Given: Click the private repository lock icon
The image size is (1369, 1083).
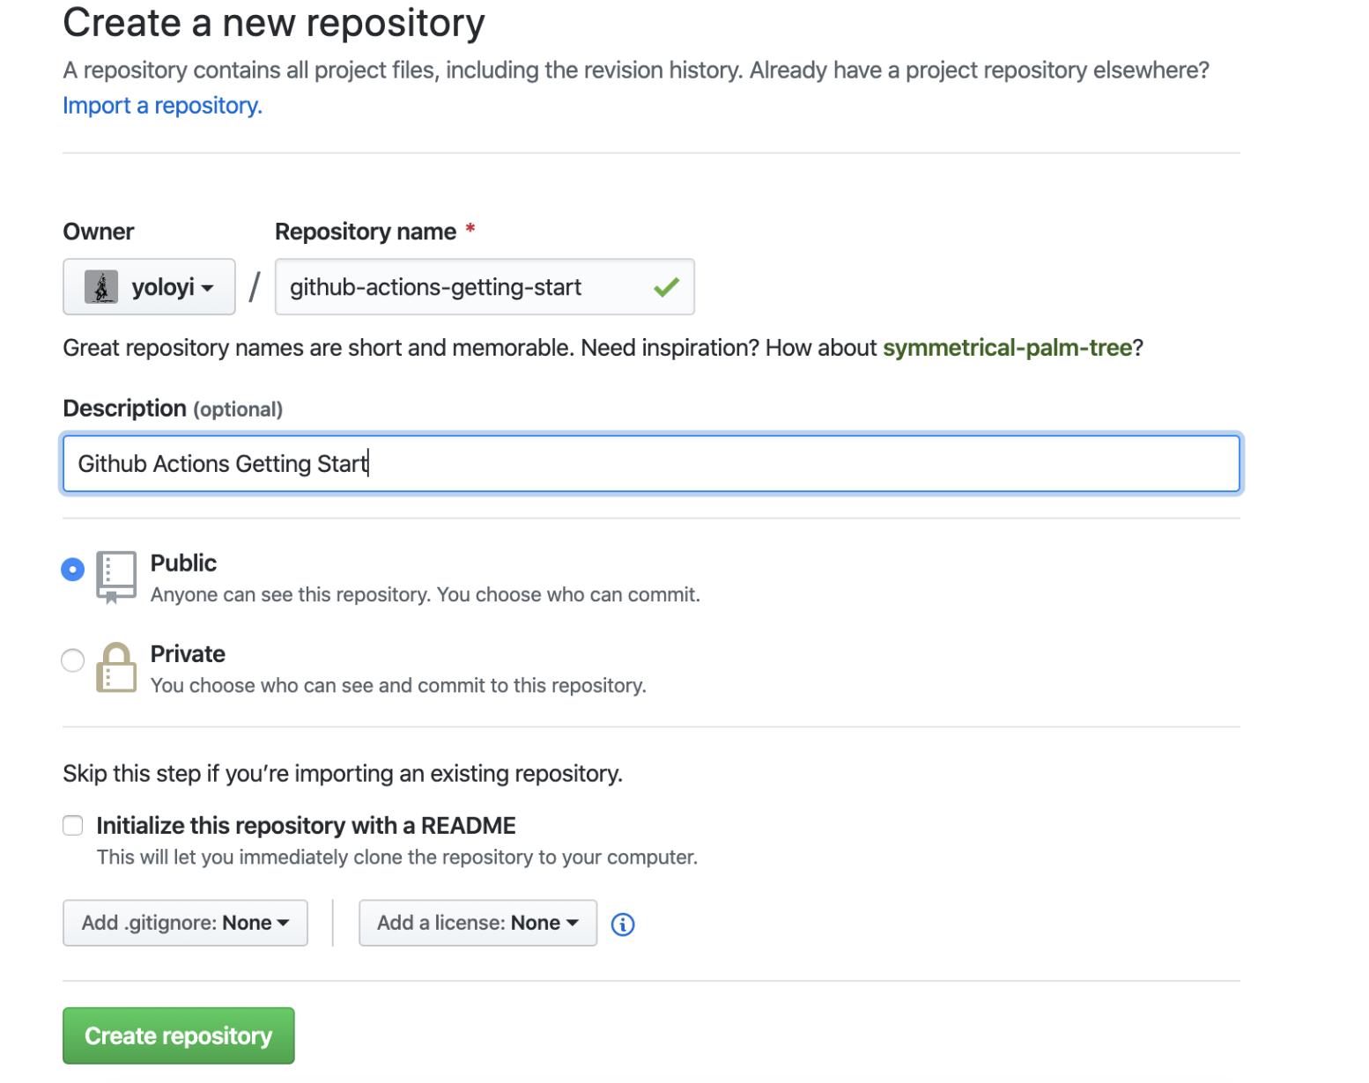Looking at the screenshot, I should [116, 667].
